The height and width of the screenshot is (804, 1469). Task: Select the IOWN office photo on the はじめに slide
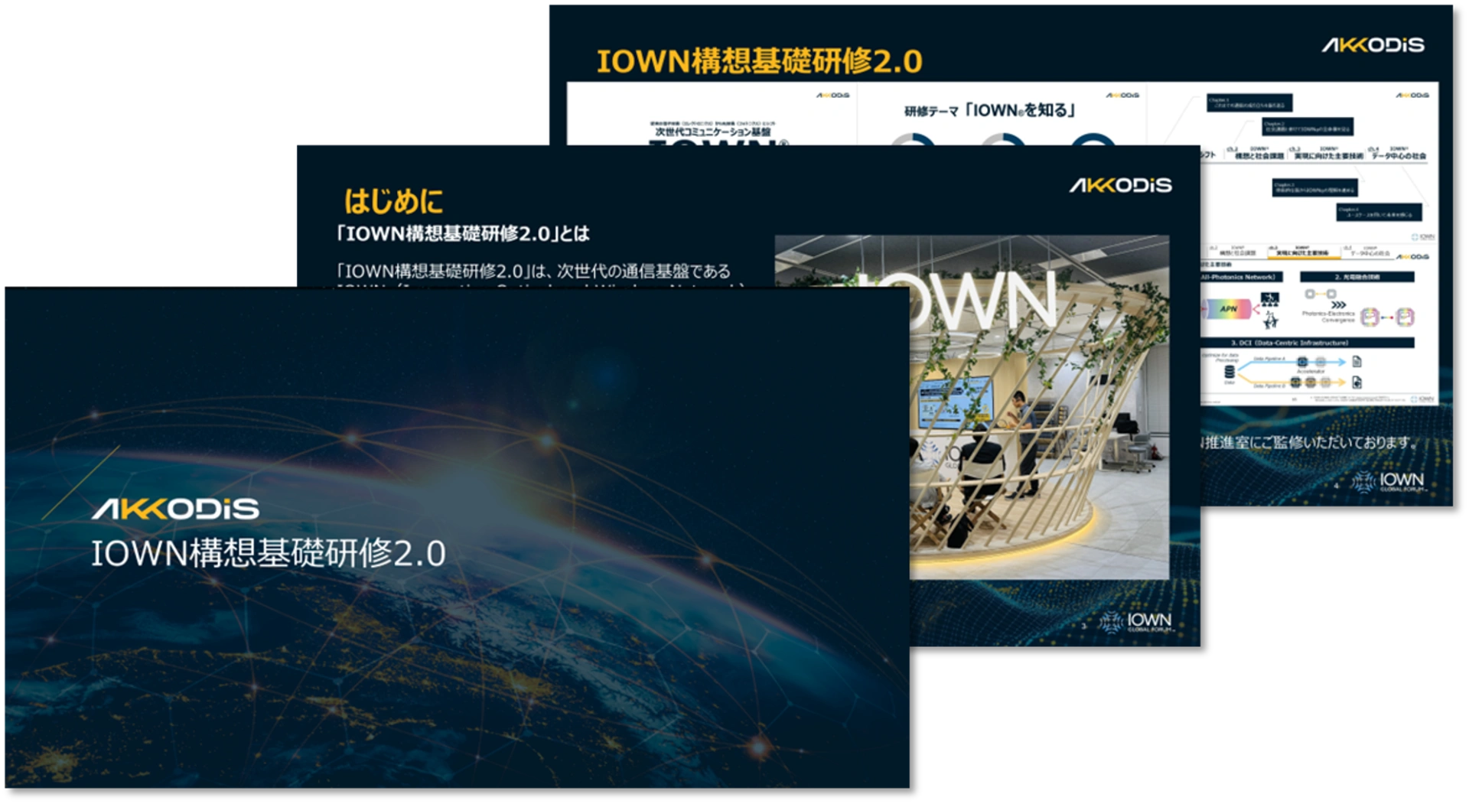click(x=972, y=407)
